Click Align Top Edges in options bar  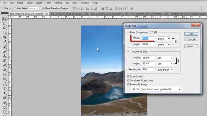point(74,8)
